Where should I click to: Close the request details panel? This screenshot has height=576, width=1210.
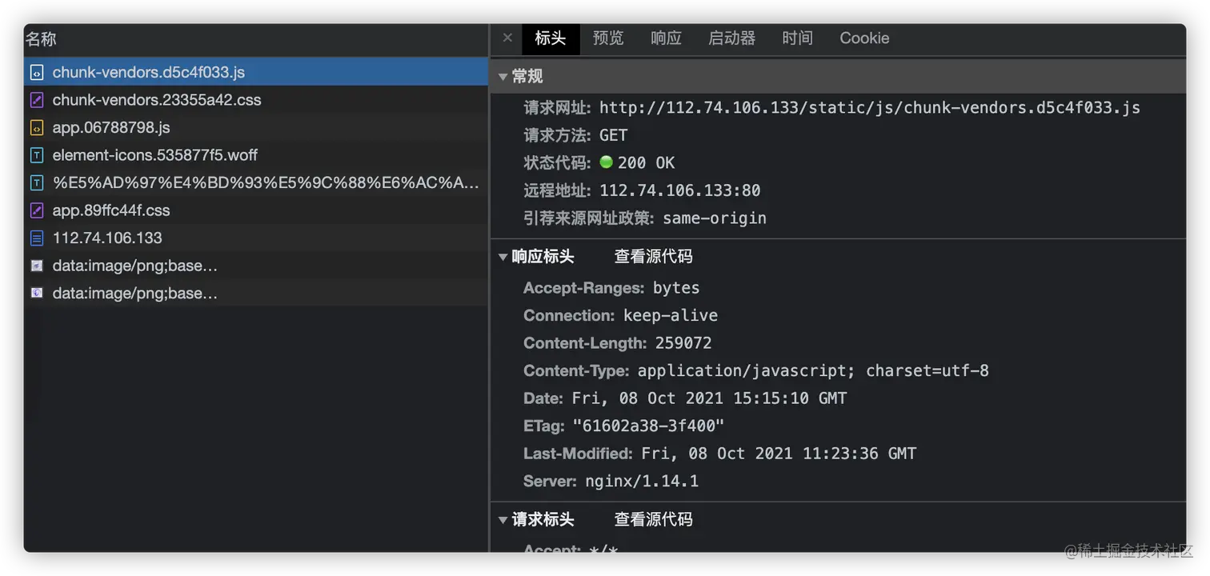click(507, 38)
